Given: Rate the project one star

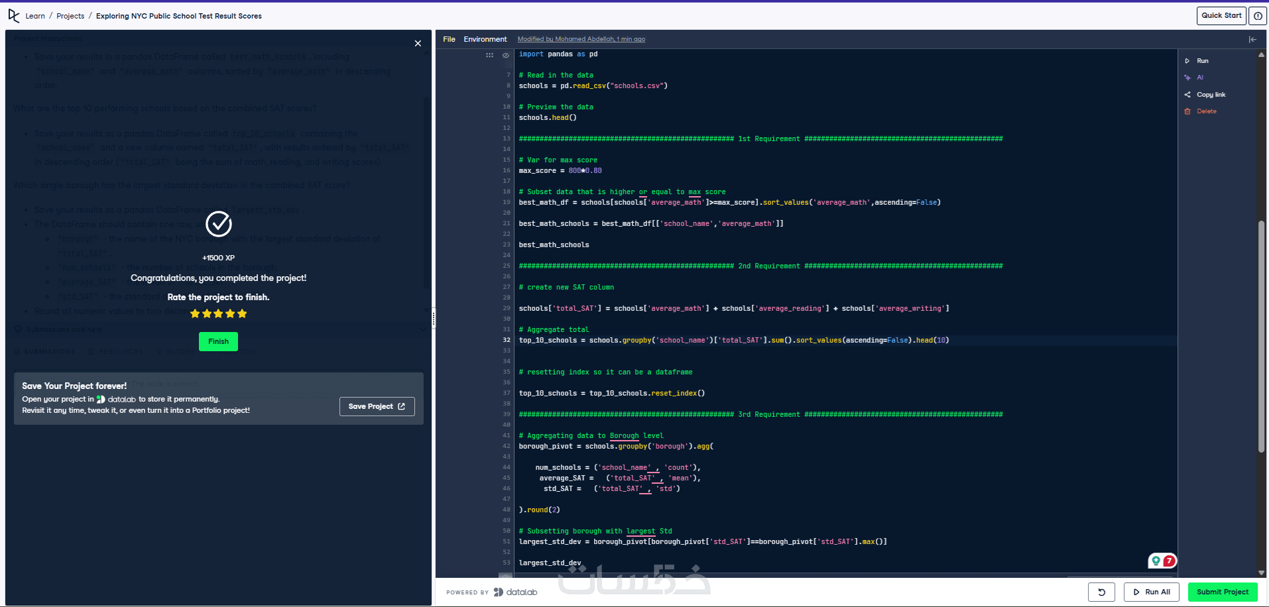Looking at the screenshot, I should pyautogui.click(x=195, y=313).
